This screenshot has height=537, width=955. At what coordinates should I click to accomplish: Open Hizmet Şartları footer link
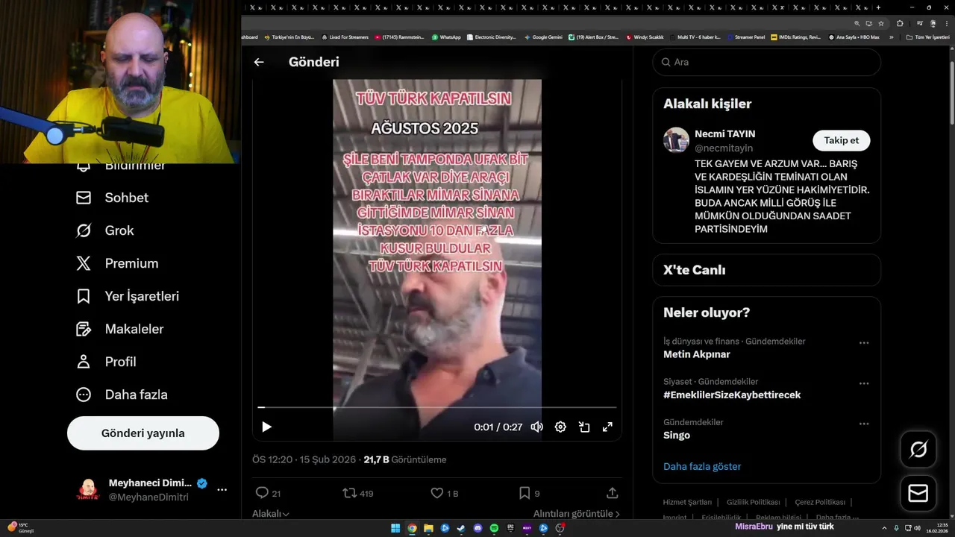pyautogui.click(x=687, y=502)
